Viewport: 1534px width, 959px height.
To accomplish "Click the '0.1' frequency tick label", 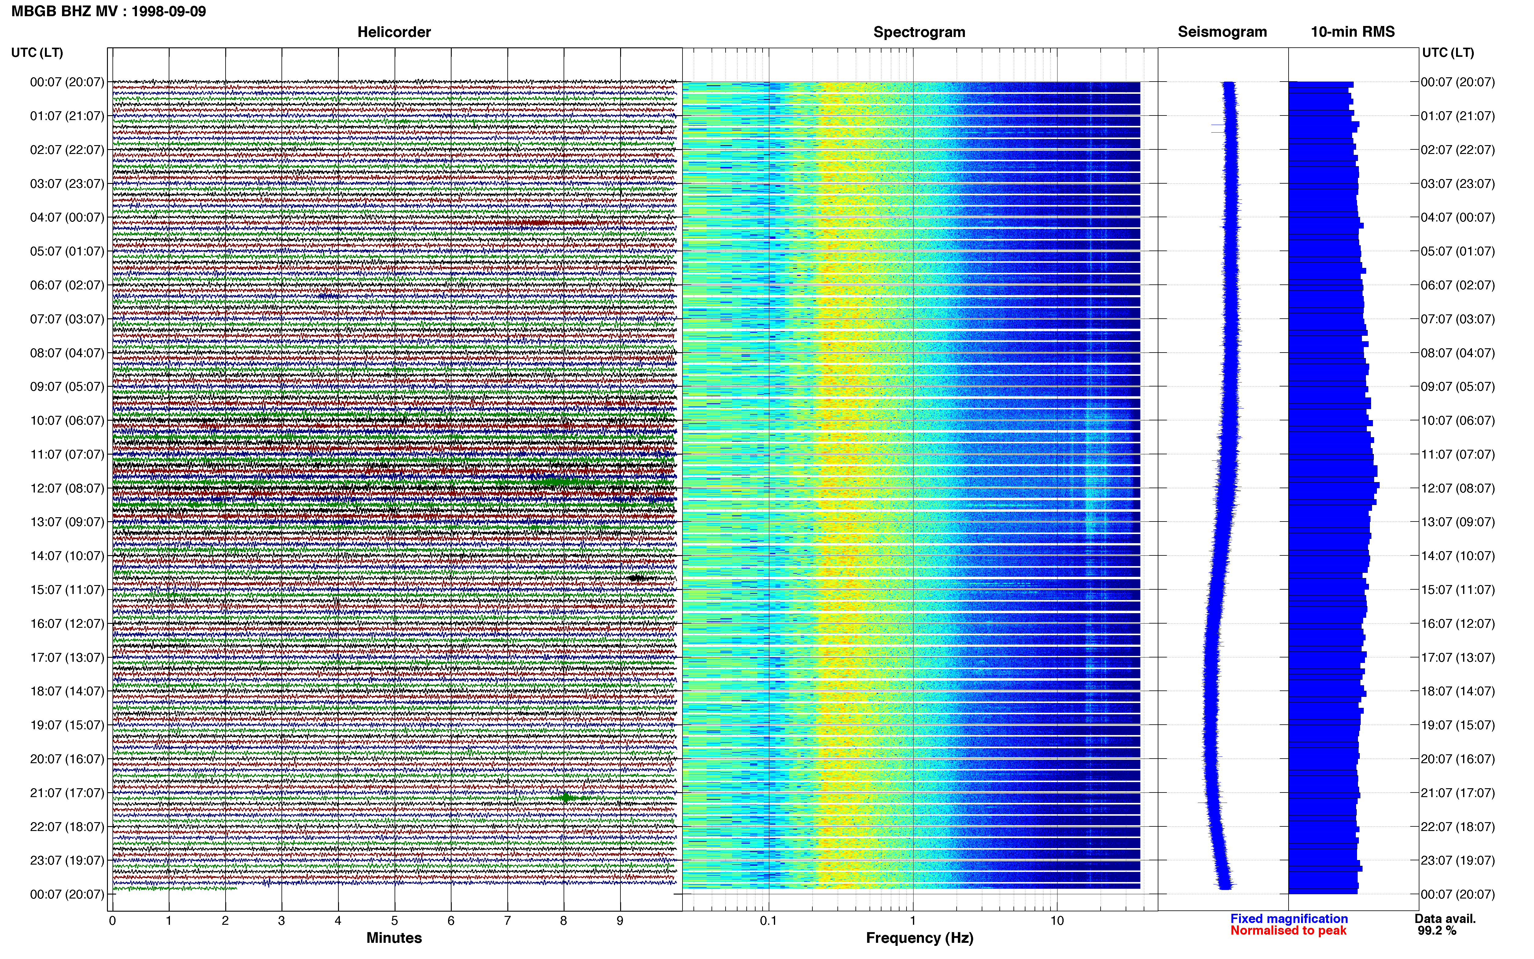I will click(768, 920).
